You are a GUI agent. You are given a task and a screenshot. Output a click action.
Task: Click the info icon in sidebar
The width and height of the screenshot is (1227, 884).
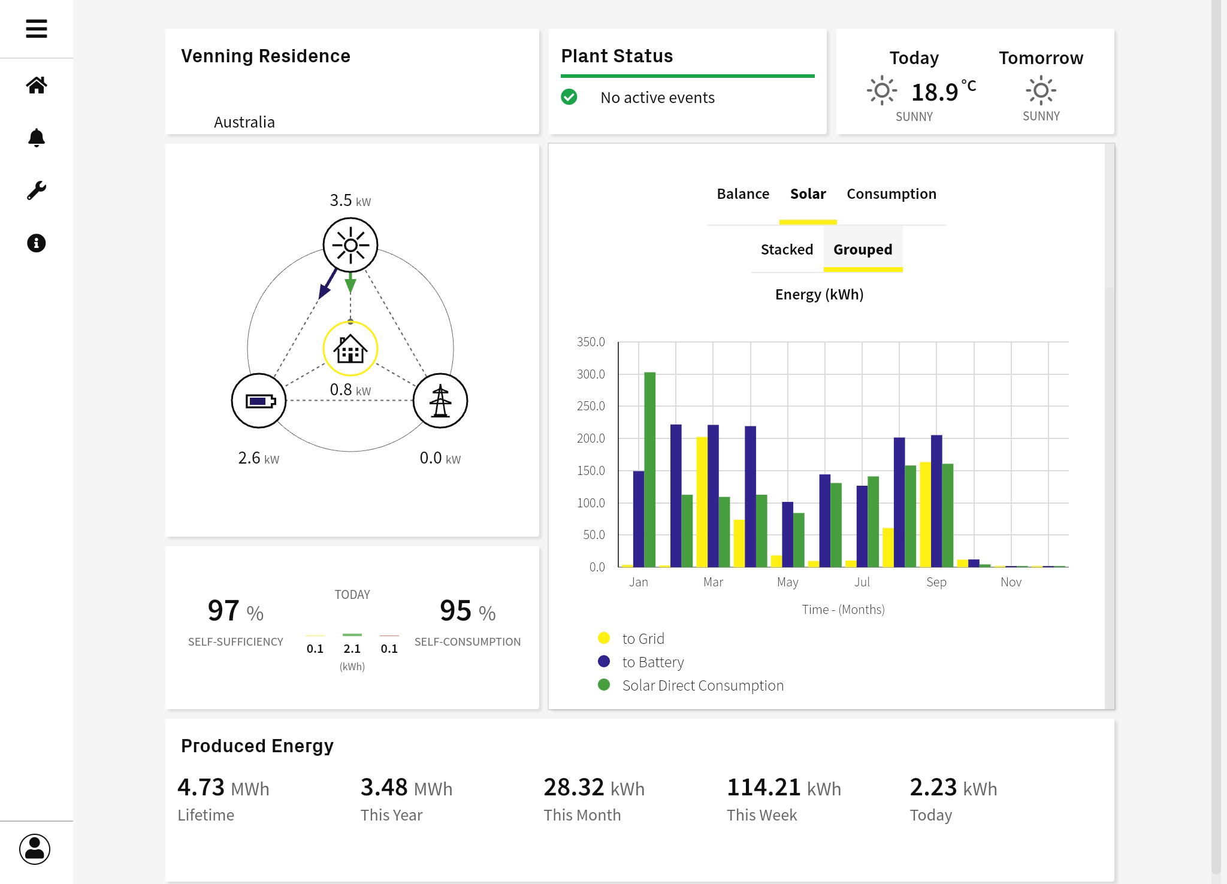(35, 243)
